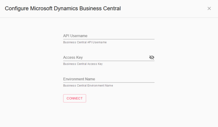The width and height of the screenshot is (218, 127).
Task: Select the 'API Username' placeholder label
Action: click(75, 36)
